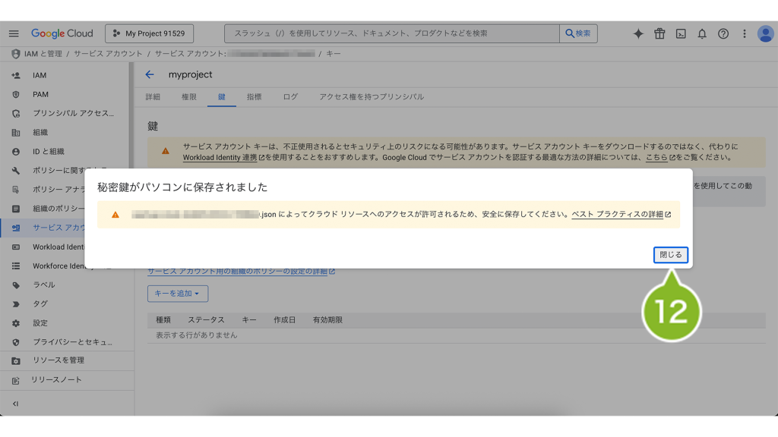Image resolution: width=778 pixels, height=437 pixels.
Task: Collapse the sidebar navigation panel
Action: pyautogui.click(x=15, y=404)
